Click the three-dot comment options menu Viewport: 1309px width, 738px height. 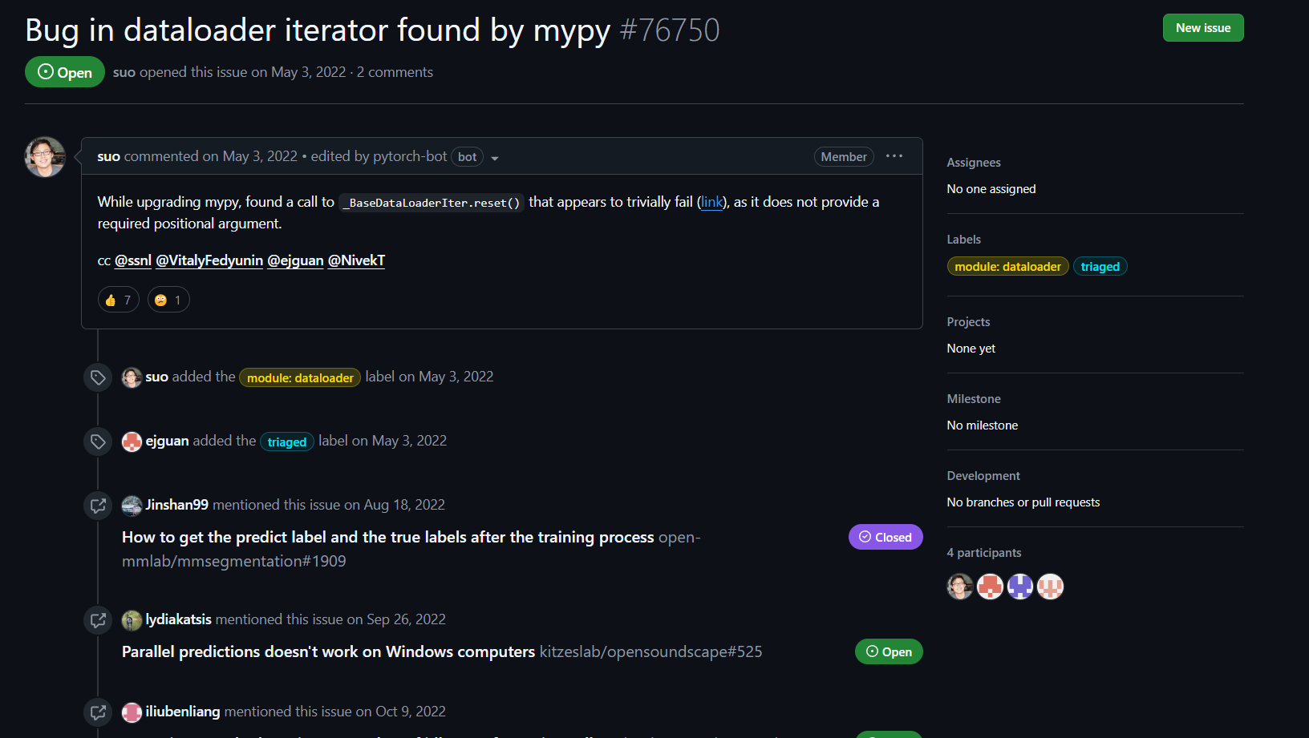(x=894, y=156)
